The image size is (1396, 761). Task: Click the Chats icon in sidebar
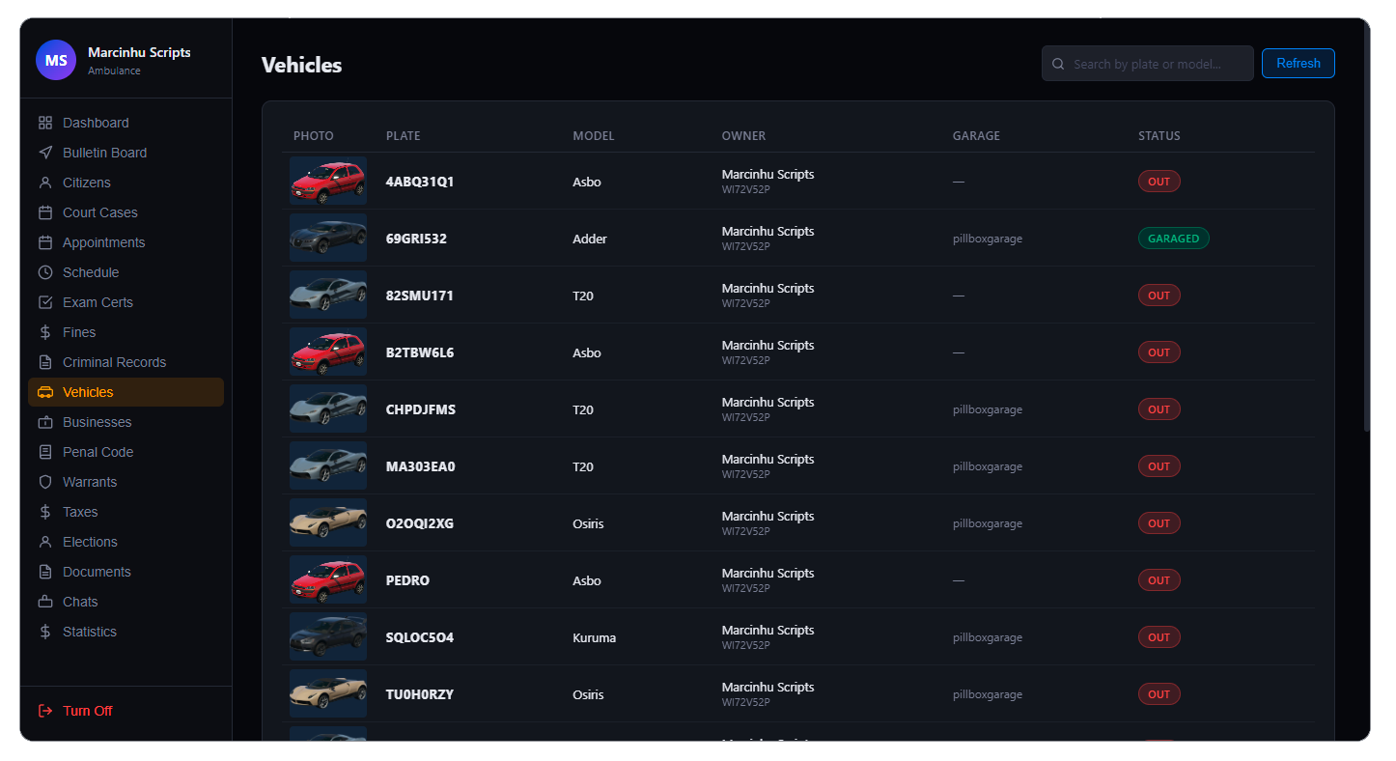(x=45, y=602)
